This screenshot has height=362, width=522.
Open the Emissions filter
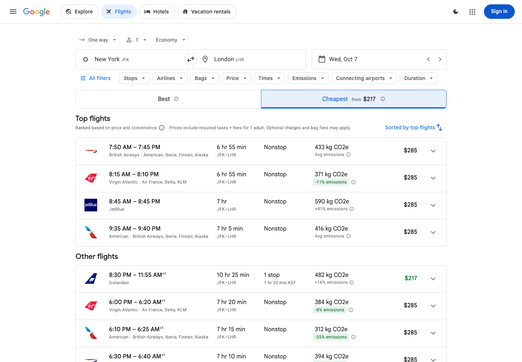point(308,78)
